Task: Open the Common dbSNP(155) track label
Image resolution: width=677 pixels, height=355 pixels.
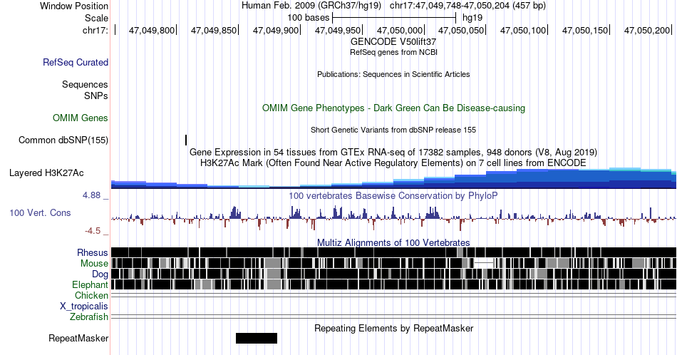Action: pyautogui.click(x=63, y=140)
